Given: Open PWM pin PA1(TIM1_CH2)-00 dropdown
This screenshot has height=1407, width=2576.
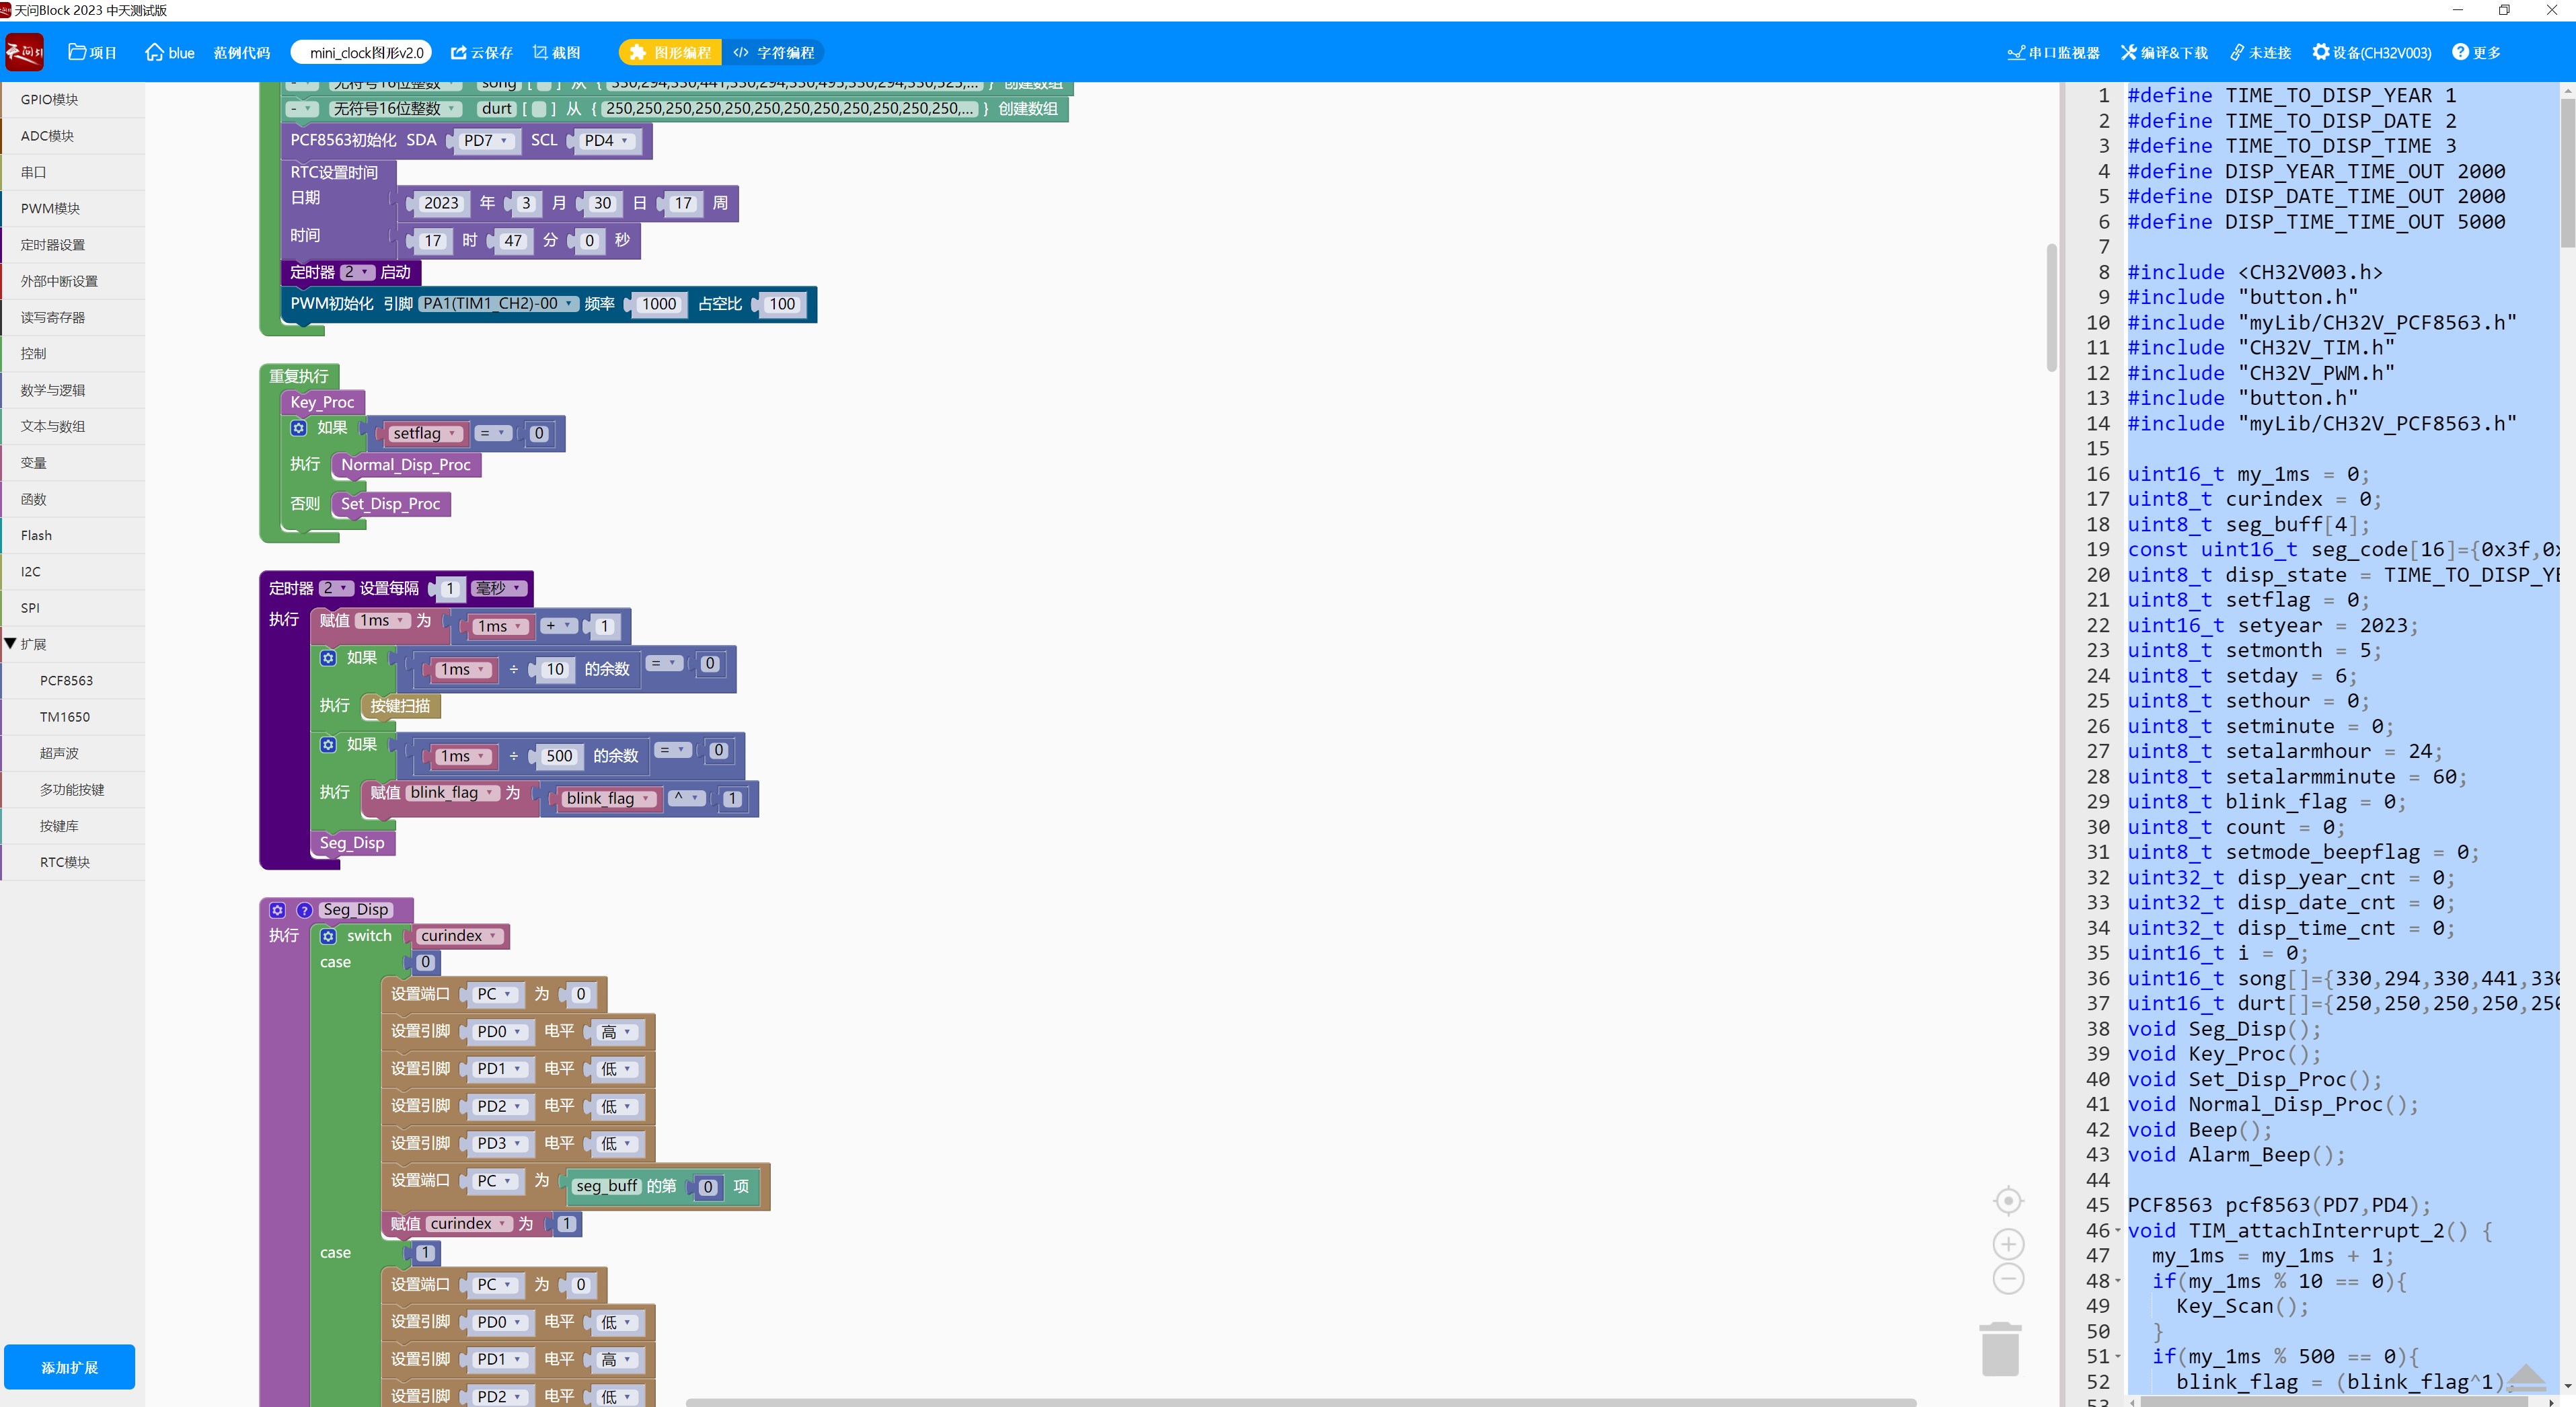Looking at the screenshot, I should point(498,304).
